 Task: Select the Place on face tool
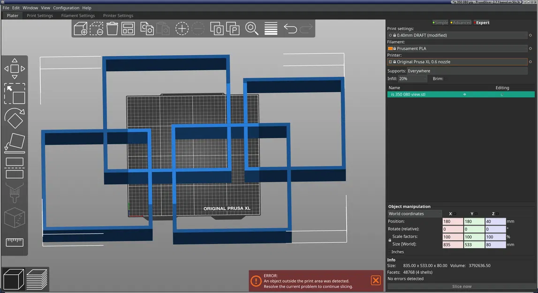click(x=15, y=143)
